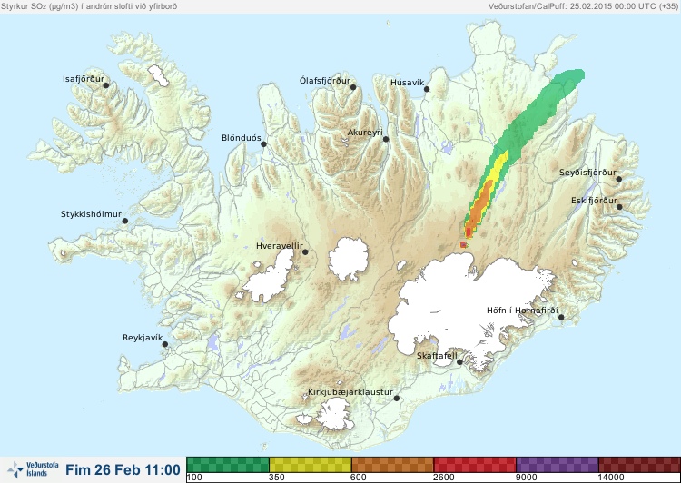Click the 'Stykkishólmur' label

(x=91, y=214)
